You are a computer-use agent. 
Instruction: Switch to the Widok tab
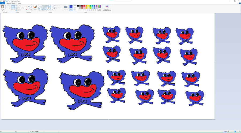(x=20, y=3)
